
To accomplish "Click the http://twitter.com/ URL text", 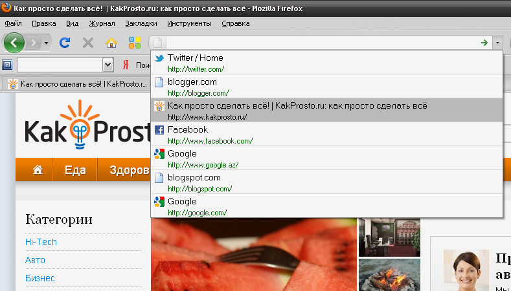I will pos(196,69).
